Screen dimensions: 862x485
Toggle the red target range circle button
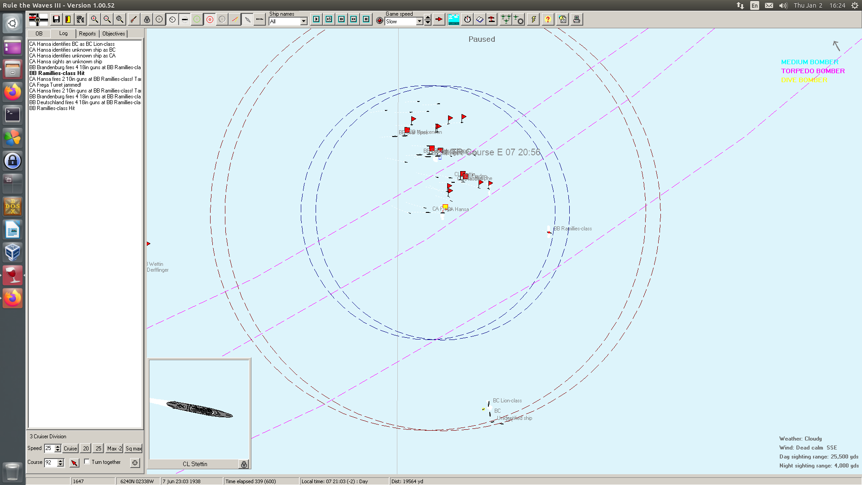point(210,19)
